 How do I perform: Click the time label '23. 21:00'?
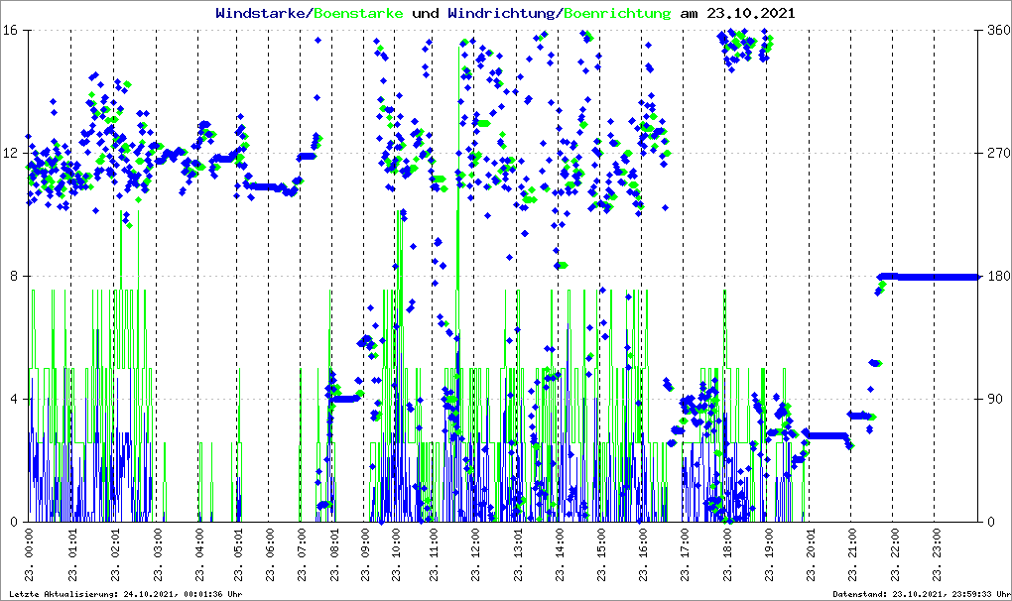pos(852,554)
